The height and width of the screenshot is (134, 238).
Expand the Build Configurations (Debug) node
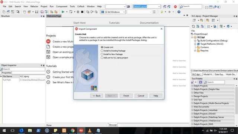195,41
